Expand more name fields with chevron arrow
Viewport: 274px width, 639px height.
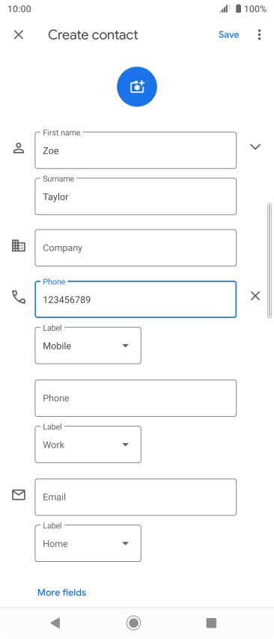tap(255, 147)
